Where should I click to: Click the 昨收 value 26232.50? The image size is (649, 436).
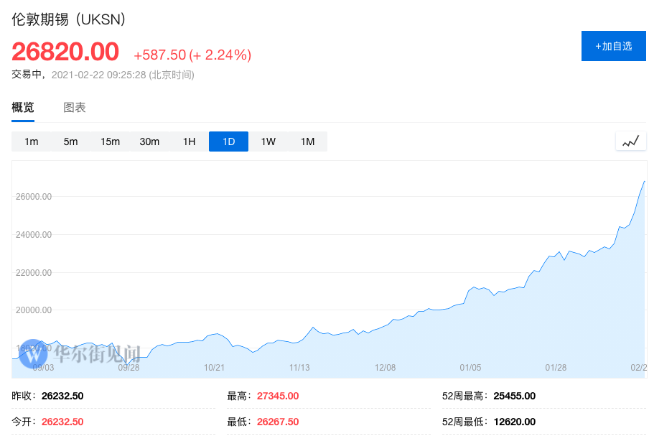tap(62, 396)
